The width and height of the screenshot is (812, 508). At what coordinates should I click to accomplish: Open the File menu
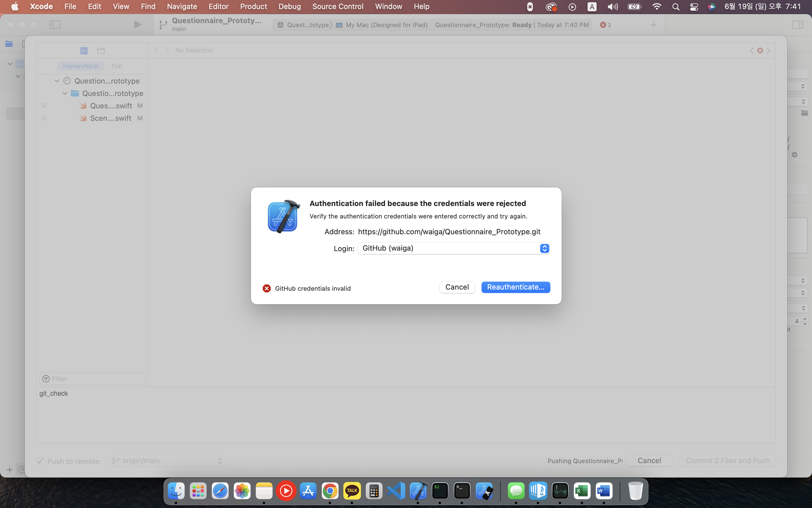click(70, 6)
